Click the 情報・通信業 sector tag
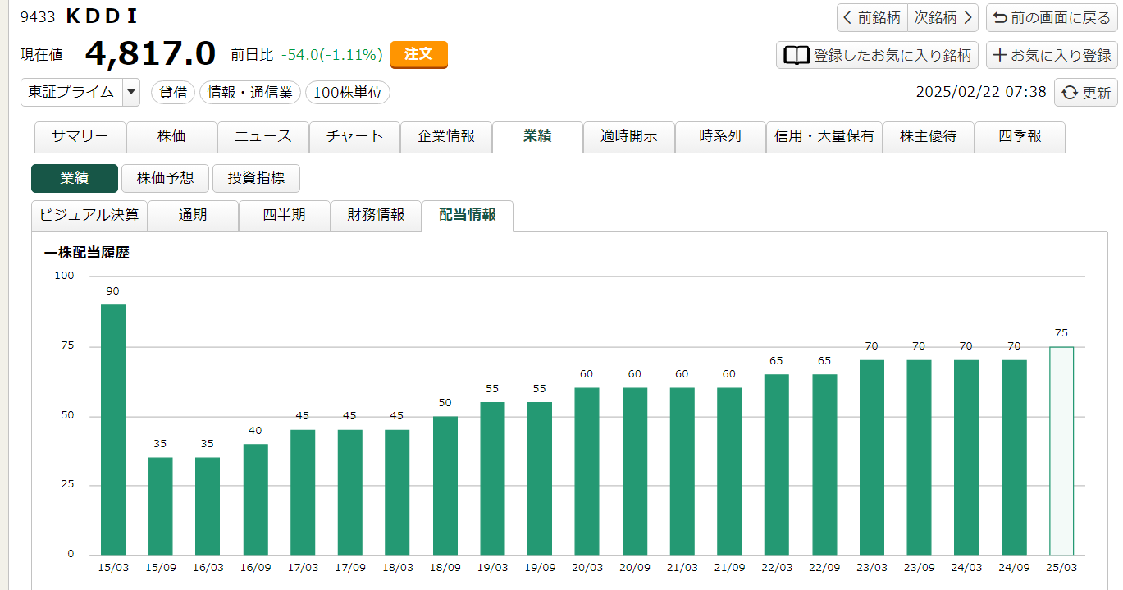This screenshot has height=590, width=1123. (x=250, y=93)
